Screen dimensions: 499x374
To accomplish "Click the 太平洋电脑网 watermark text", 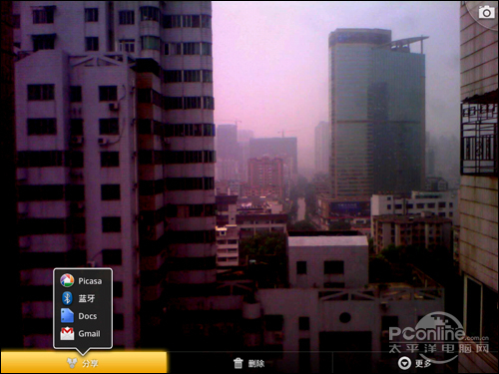I will [439, 348].
